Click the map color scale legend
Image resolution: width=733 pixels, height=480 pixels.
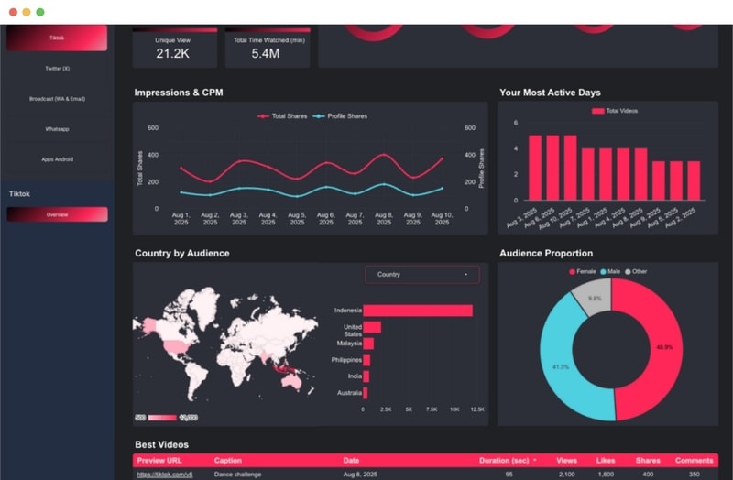pyautogui.click(x=166, y=418)
